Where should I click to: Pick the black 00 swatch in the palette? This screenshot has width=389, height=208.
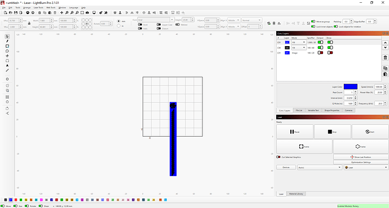pyautogui.click(x=6, y=200)
